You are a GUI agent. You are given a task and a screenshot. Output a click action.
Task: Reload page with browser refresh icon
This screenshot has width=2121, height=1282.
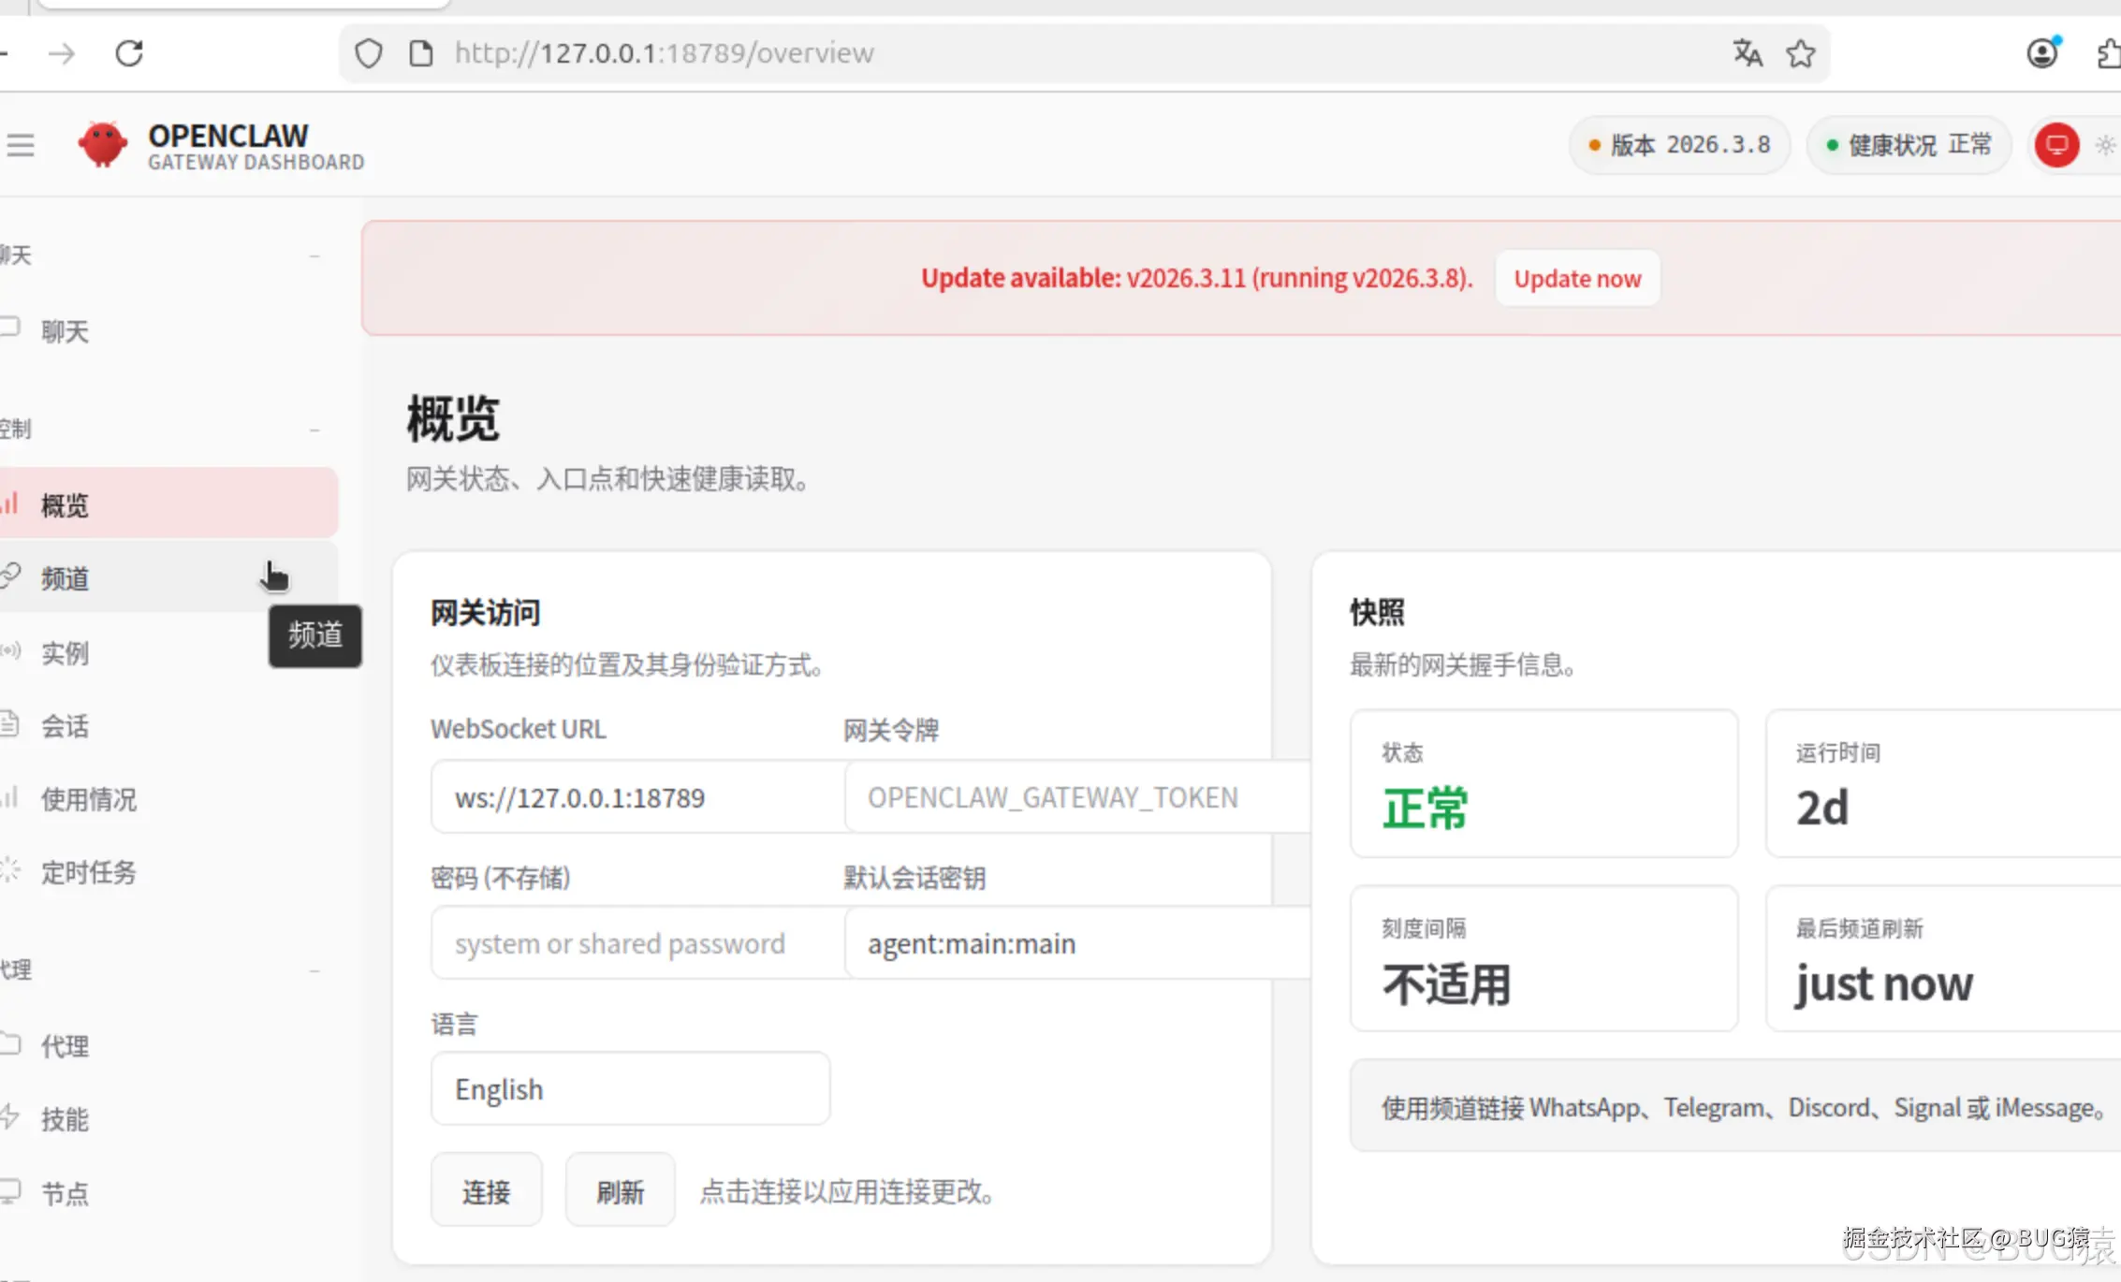(x=129, y=53)
